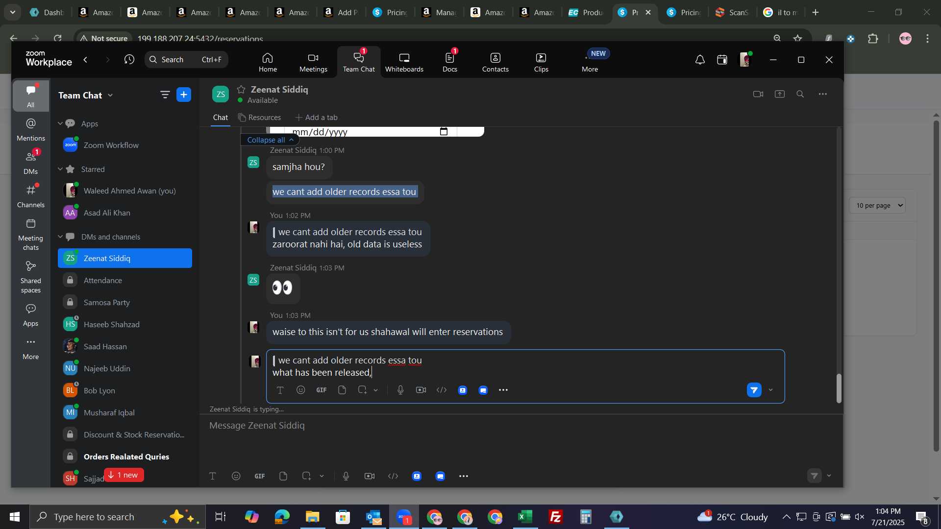This screenshot has width=941, height=529.
Task: Open the Home tab in Zoom Workplace
Action: [x=268, y=62]
